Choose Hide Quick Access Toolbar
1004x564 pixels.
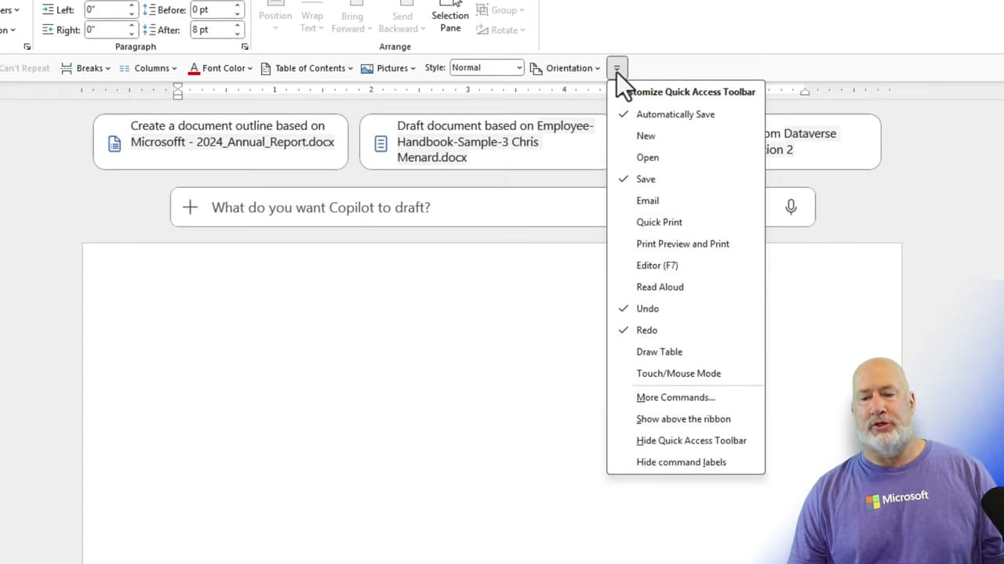(691, 440)
